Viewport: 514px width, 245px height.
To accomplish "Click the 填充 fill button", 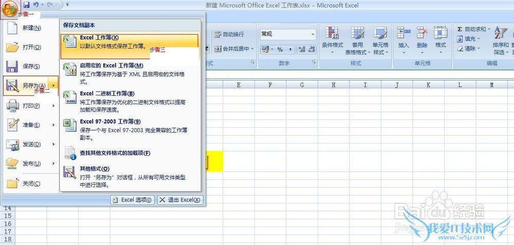I will [468, 39].
